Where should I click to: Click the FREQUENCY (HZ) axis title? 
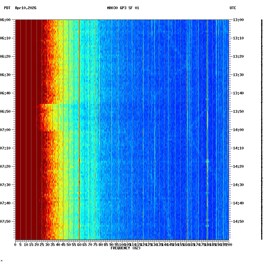click(x=126, y=248)
